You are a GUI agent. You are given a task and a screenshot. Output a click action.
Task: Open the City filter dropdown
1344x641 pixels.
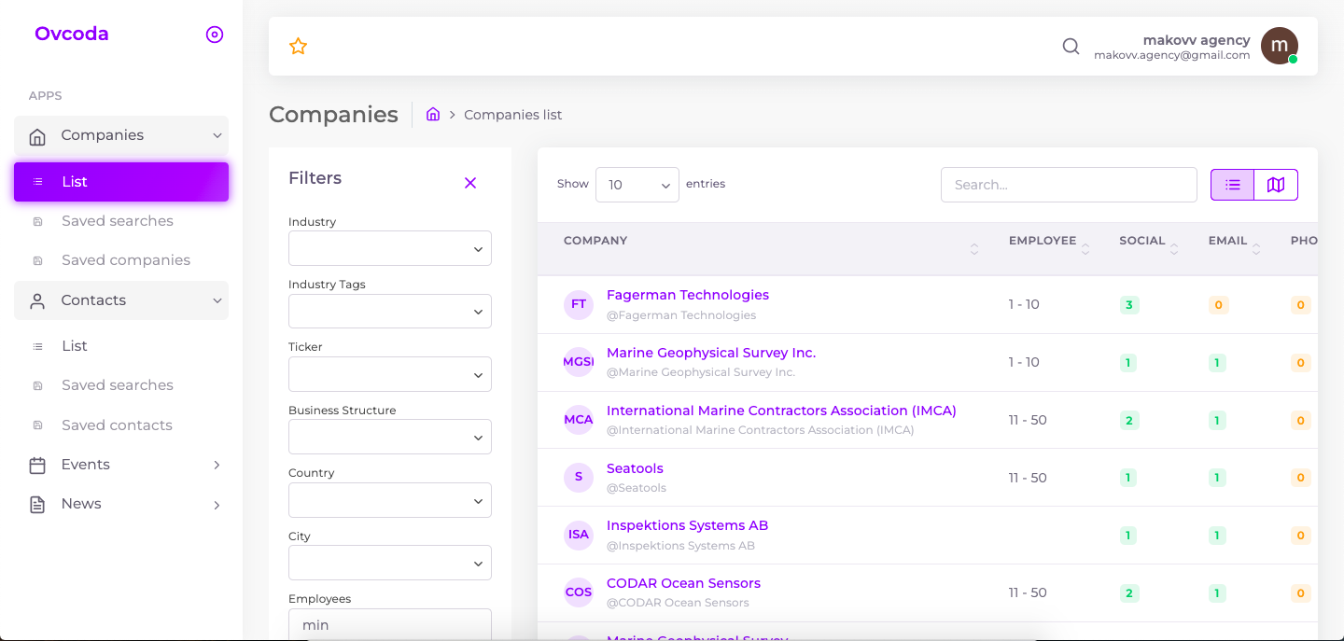point(390,563)
